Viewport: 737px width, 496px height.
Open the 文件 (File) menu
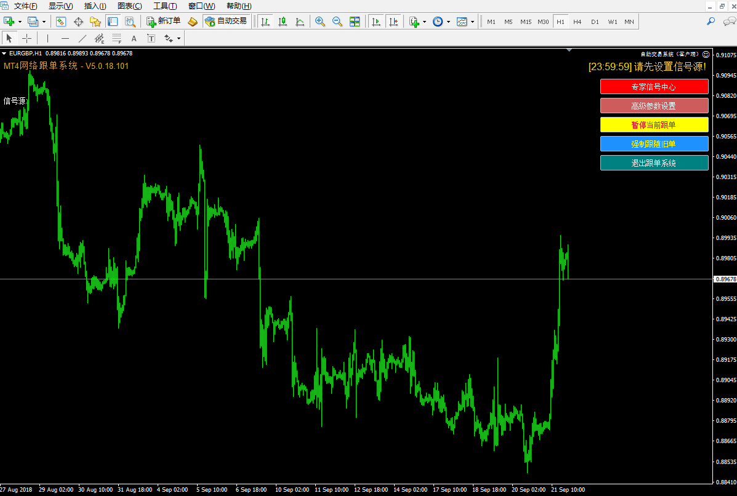click(25, 6)
